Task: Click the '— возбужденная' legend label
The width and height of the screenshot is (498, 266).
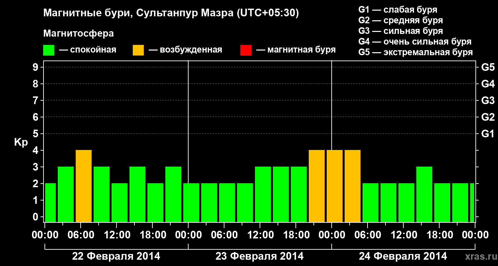Action: pos(185,50)
